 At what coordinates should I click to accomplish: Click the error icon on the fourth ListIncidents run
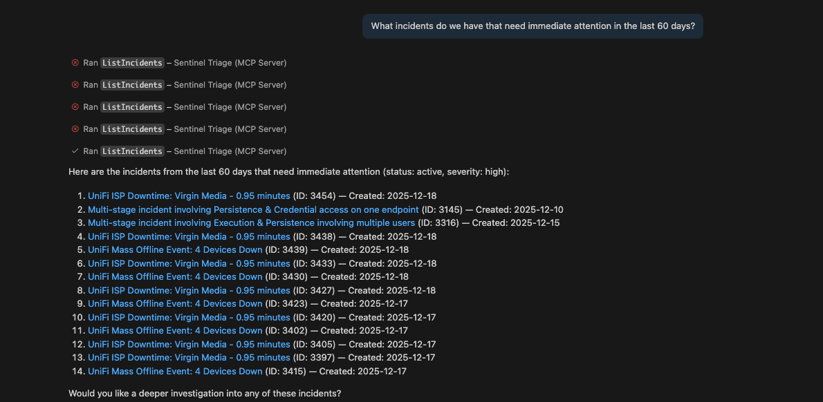pyautogui.click(x=75, y=129)
